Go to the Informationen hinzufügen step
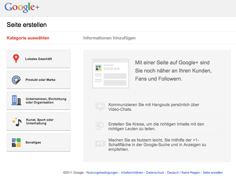Viewport: 236px width, 178px height. tap(109, 38)
